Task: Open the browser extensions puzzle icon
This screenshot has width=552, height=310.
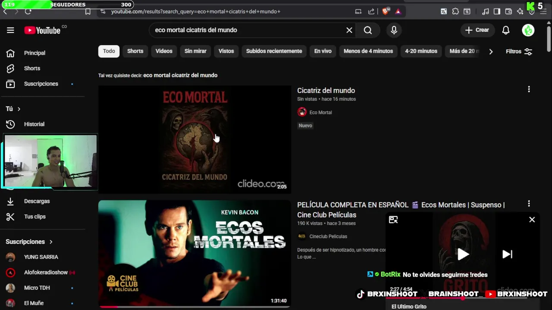Action: [455, 12]
